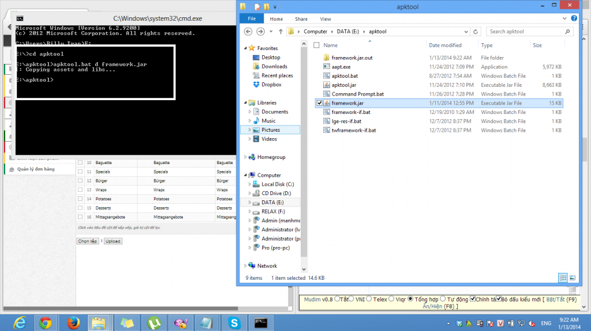The height and width of the screenshot is (331, 591).
Task: Click Upload button
Action: (113, 241)
